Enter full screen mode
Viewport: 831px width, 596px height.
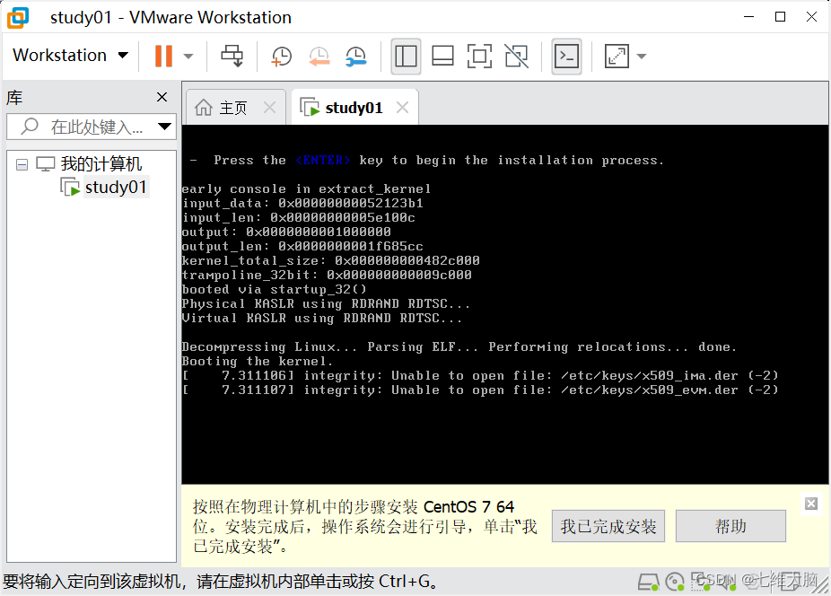[479, 57]
